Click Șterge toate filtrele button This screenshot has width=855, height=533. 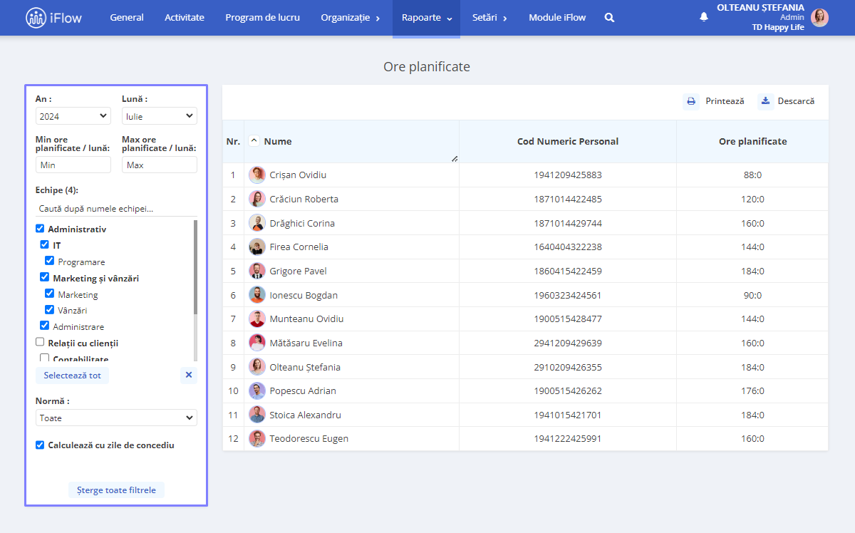click(x=116, y=490)
